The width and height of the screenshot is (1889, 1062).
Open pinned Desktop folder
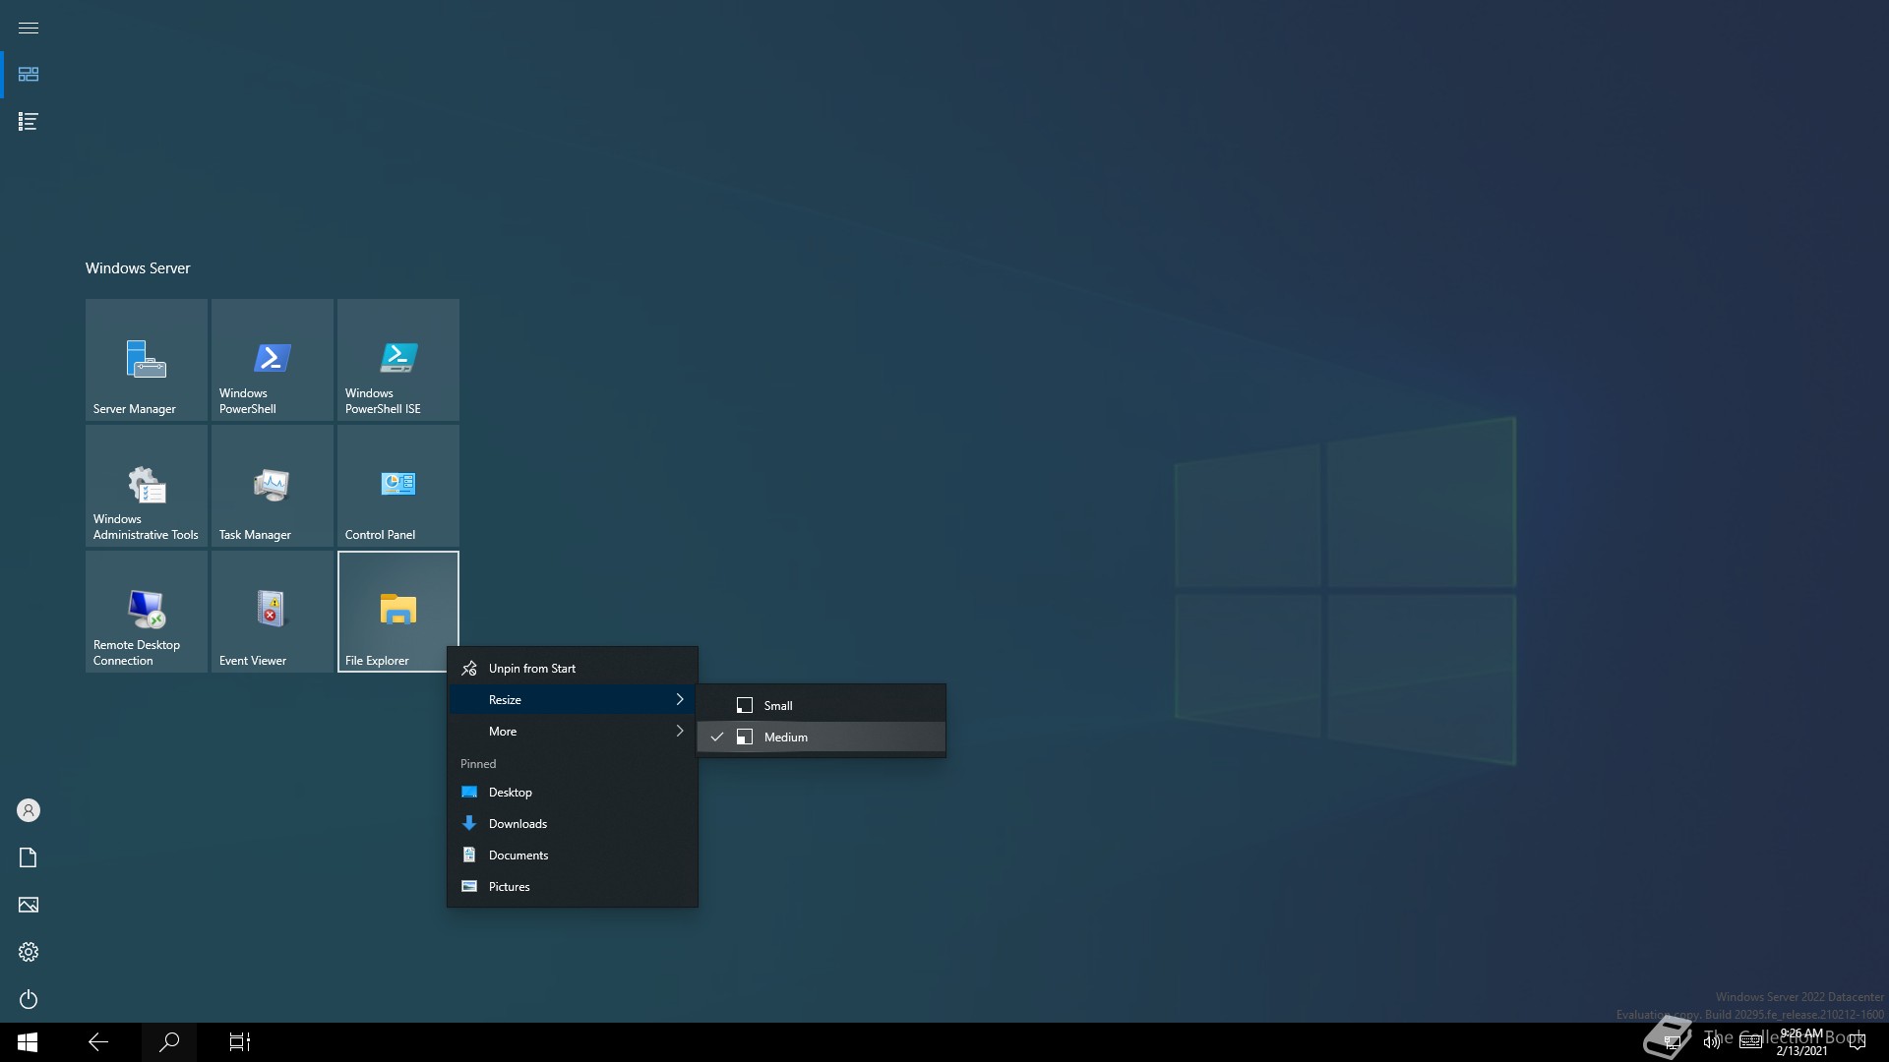(573, 793)
